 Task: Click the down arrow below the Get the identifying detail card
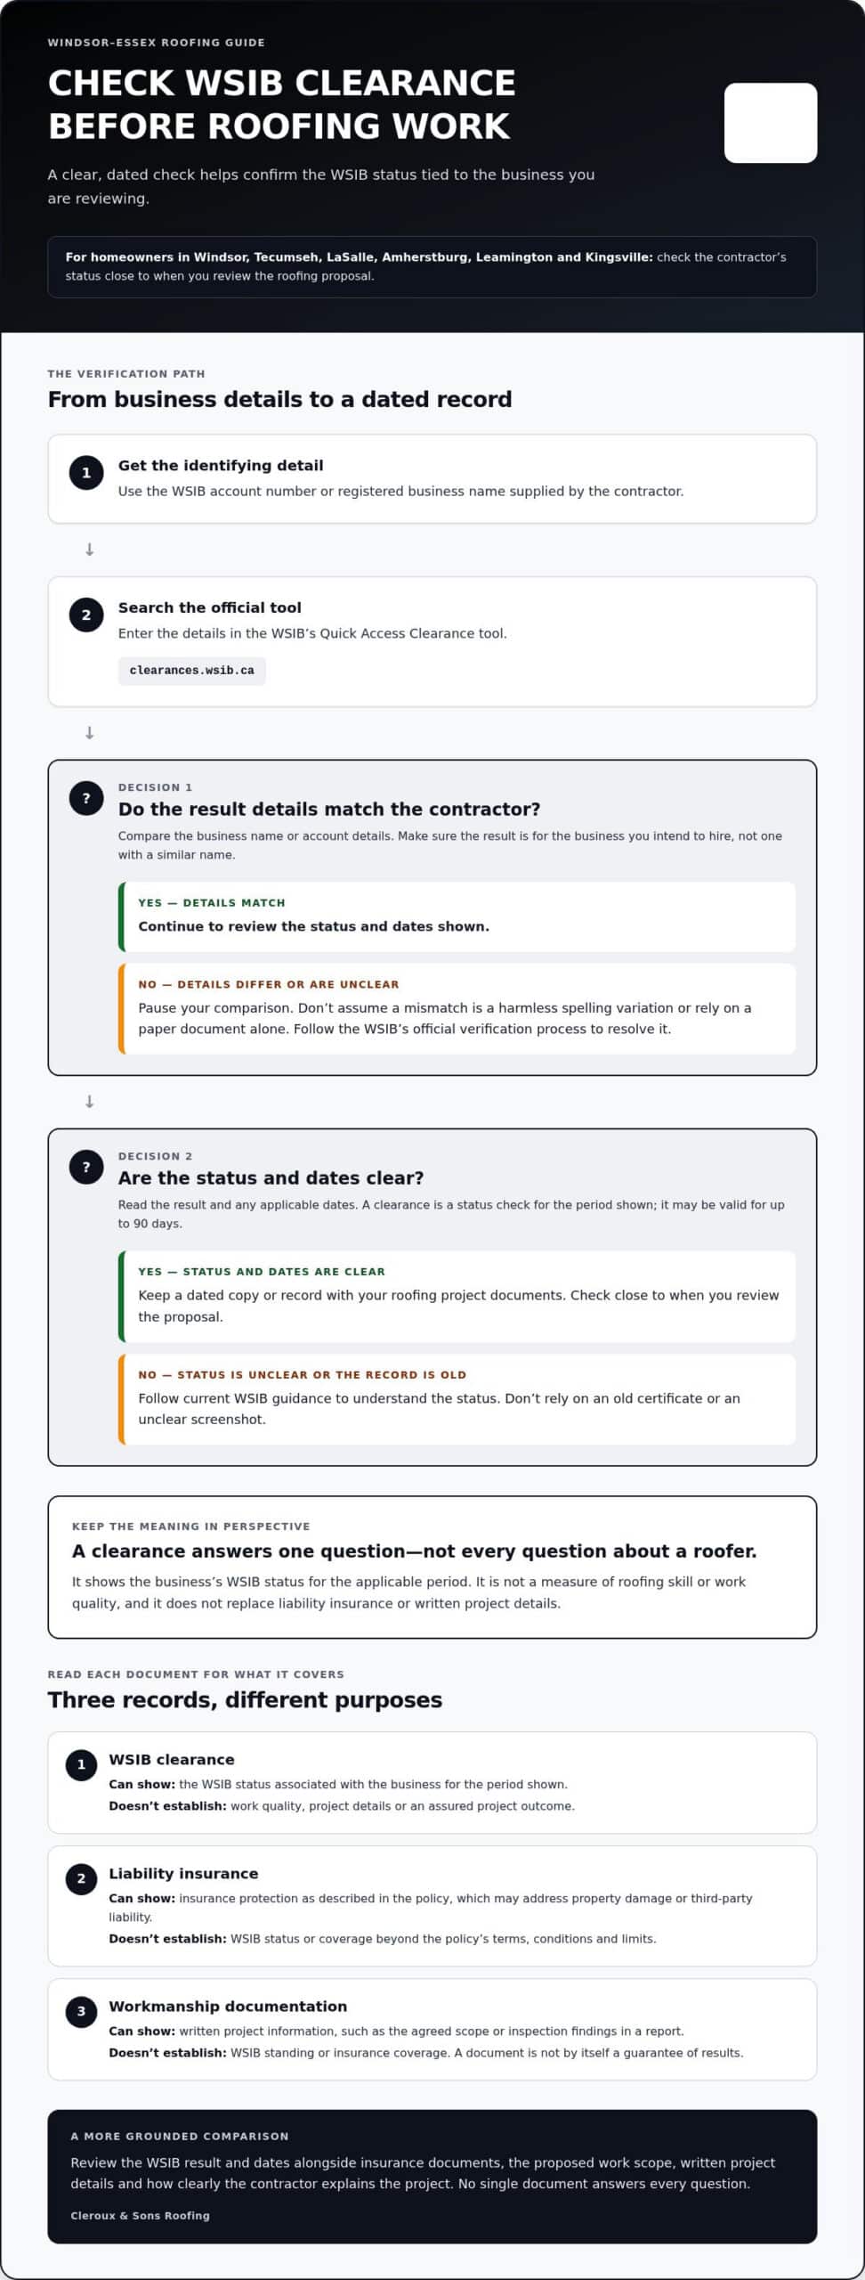pyautogui.click(x=89, y=550)
